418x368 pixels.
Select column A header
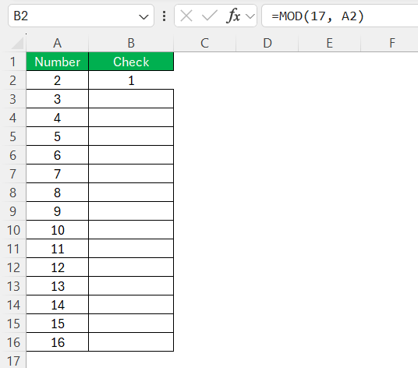[57, 43]
